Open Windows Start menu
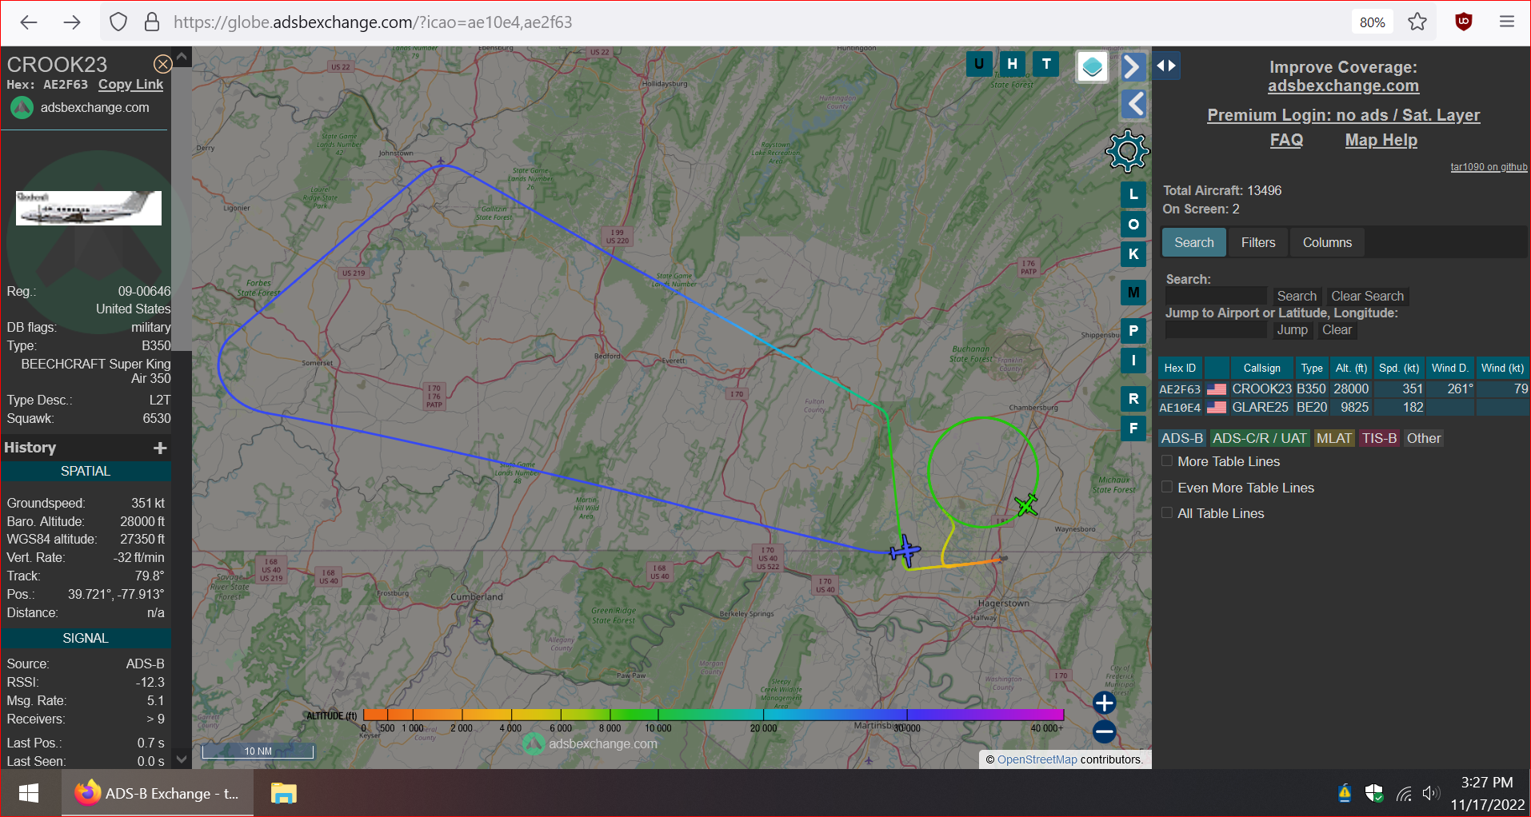 point(29,793)
